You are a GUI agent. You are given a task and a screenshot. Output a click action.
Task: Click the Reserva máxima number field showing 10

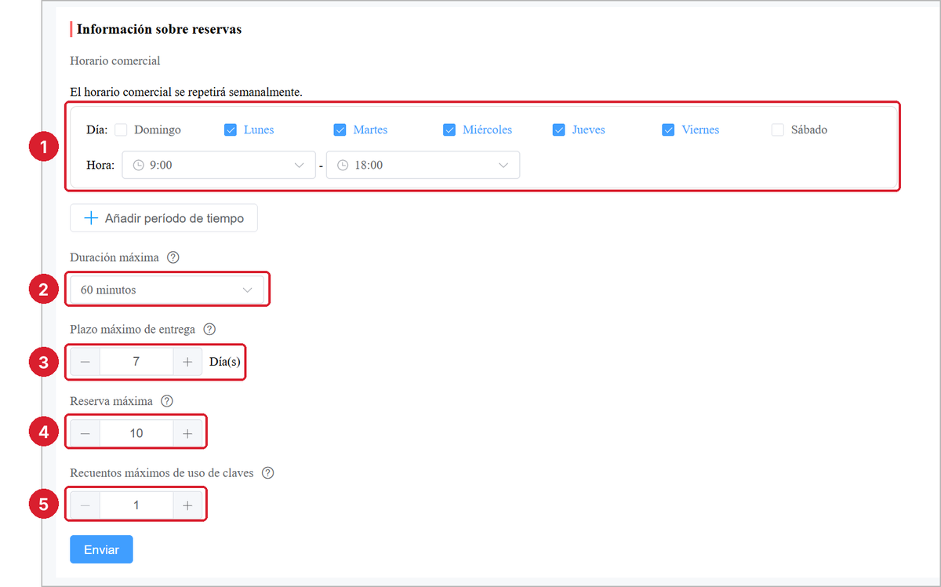pos(136,433)
